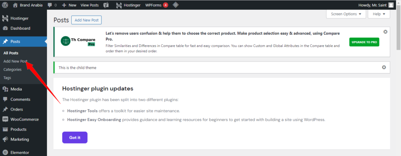Click the Add New Post button
Image resolution: width=401 pixels, height=156 pixels.
(87, 20)
